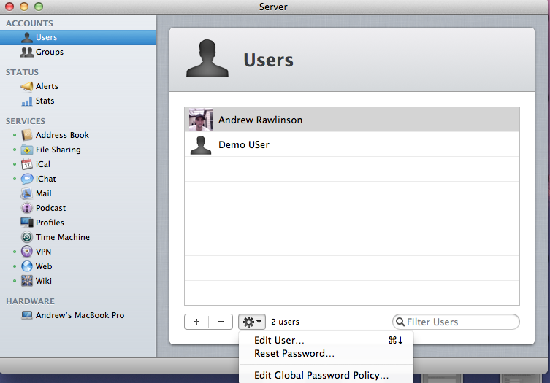Click the green zoom window button

click(39, 7)
